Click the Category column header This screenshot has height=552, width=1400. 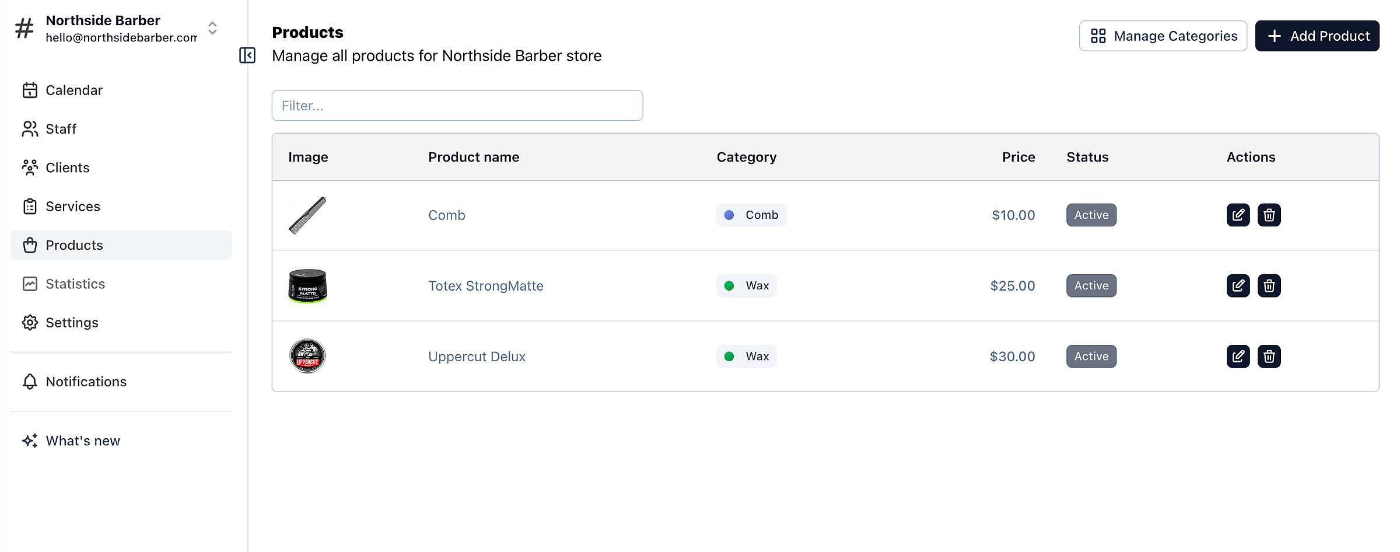tap(747, 157)
